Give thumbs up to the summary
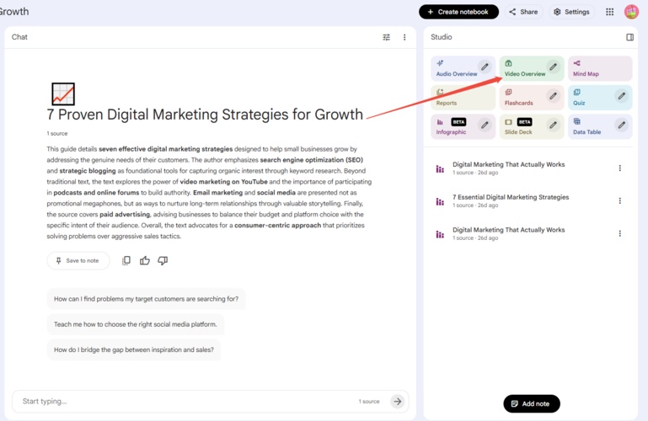 (x=145, y=261)
